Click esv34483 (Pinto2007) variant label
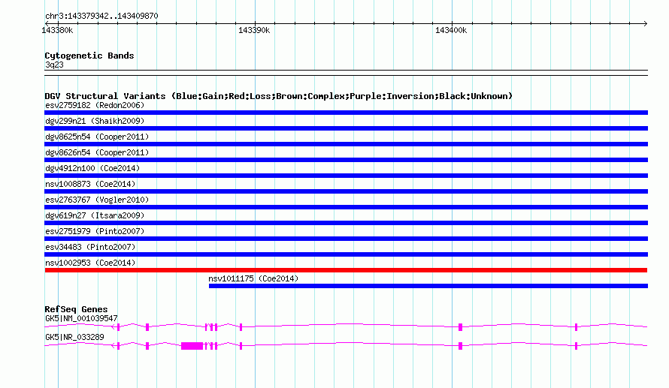The image size is (669, 388). [x=90, y=247]
